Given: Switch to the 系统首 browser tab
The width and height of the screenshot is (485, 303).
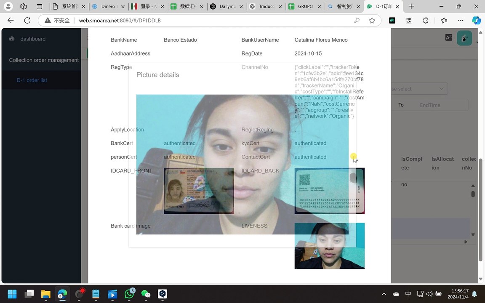Looking at the screenshot, I should point(69,6).
